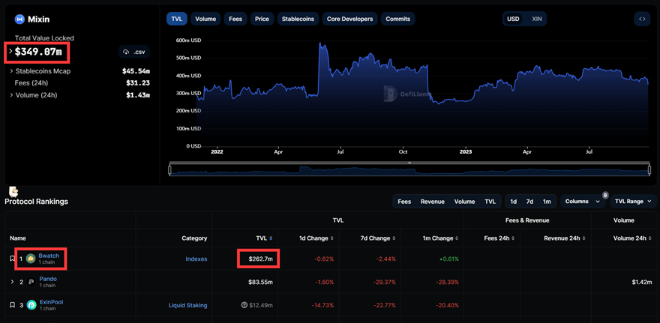Expand the Pando protocol row
Viewport: 660px width, 323px height.
point(12,282)
